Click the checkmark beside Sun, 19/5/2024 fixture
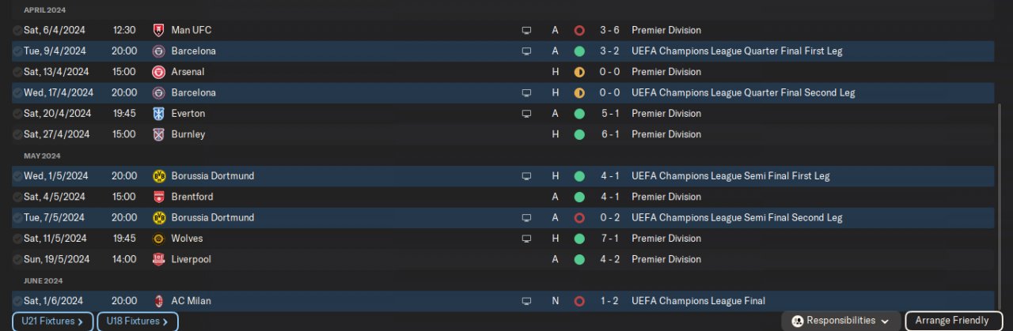 coord(17,259)
